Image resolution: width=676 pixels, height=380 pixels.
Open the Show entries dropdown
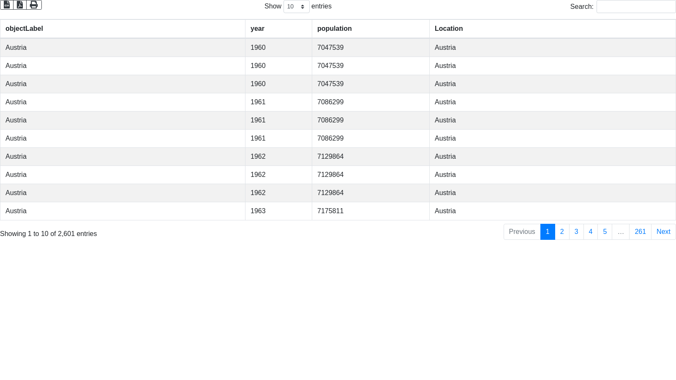point(296,7)
